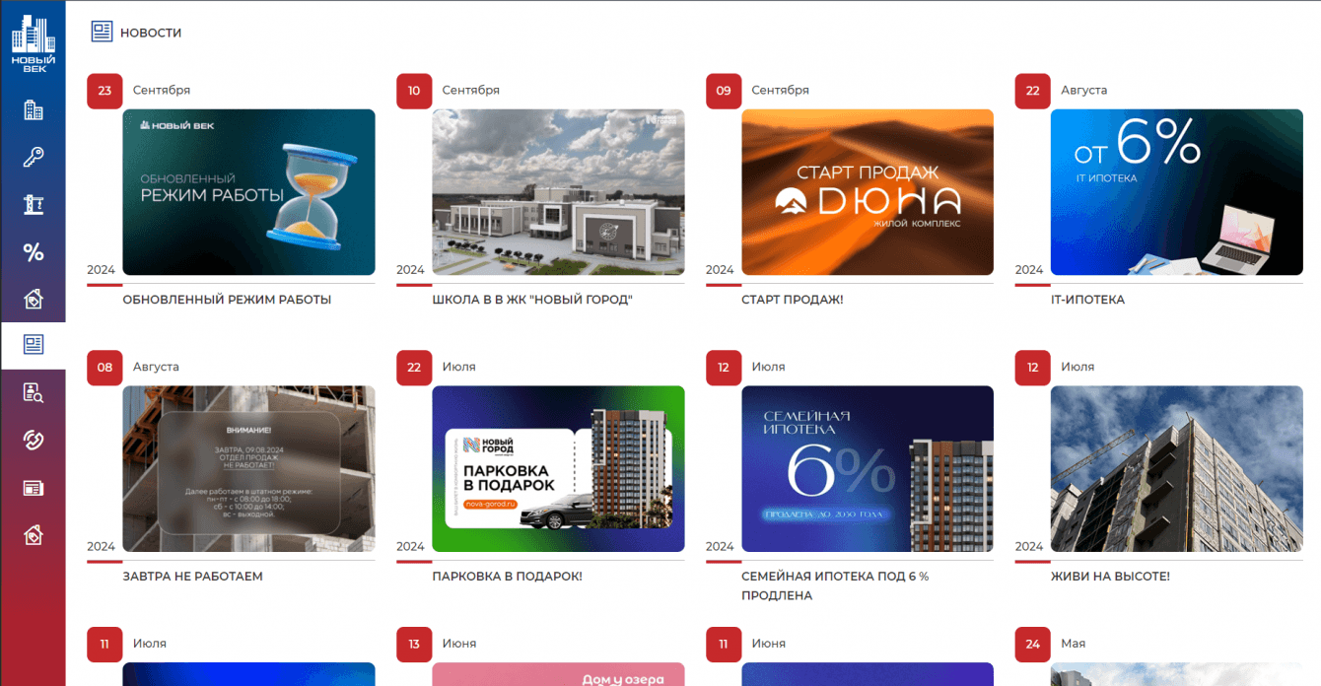
Task: Open the construction crane icon in sidebar
Action: coord(34,204)
